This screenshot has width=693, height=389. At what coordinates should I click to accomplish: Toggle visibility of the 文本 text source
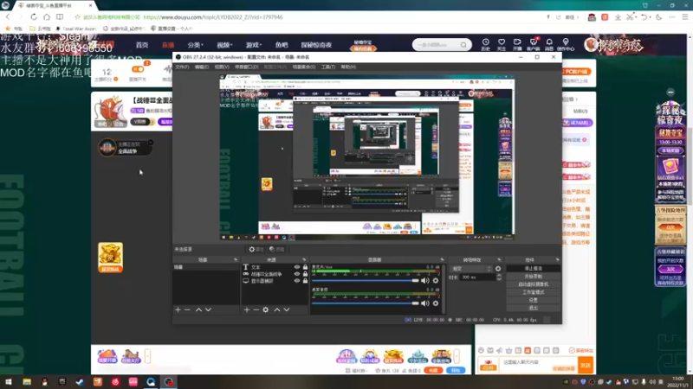coord(297,267)
